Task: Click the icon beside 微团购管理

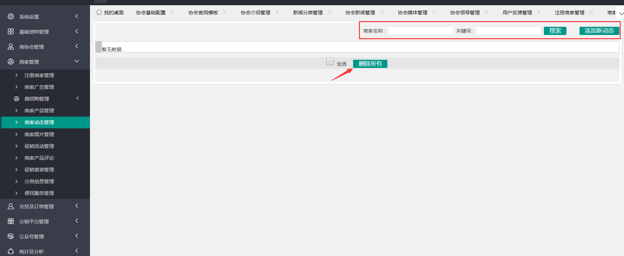Action: (x=16, y=99)
